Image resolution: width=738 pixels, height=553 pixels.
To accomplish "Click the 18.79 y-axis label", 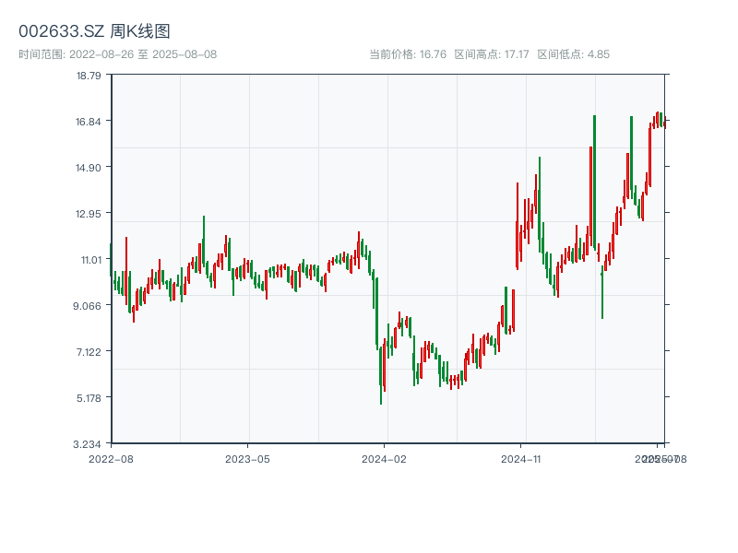I will pyautogui.click(x=89, y=76).
